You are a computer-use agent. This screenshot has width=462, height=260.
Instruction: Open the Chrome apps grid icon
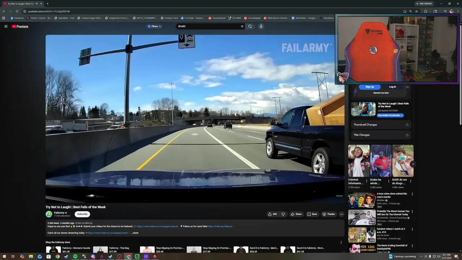[x=4, y=18]
